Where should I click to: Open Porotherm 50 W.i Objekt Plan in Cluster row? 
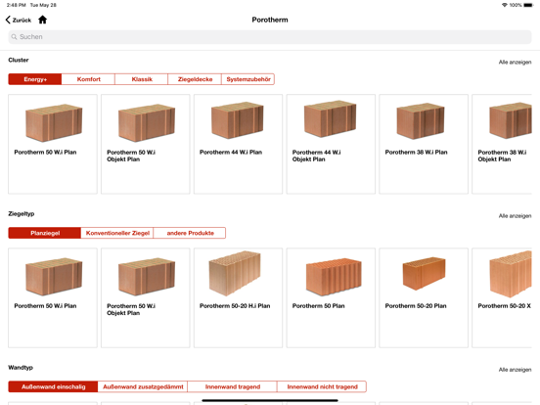pyautogui.click(x=146, y=144)
